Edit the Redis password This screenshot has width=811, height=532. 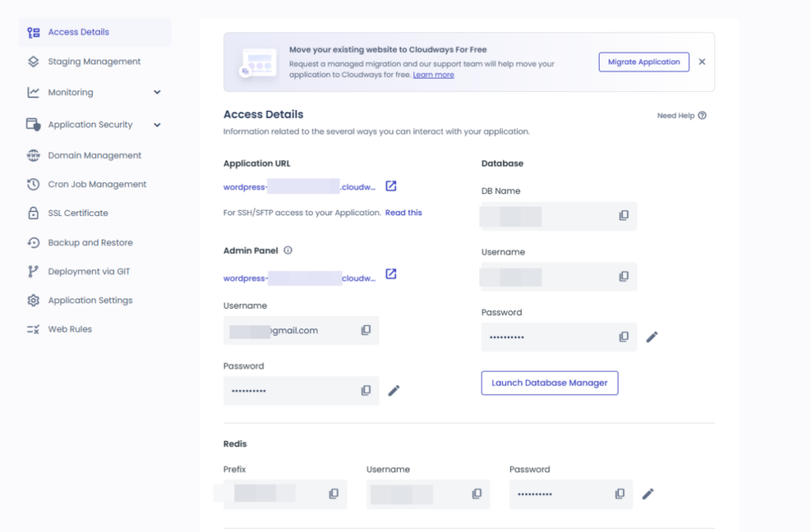648,494
